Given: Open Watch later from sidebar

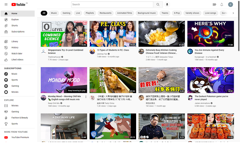Looking at the screenshot, I should [x=17, y=54].
